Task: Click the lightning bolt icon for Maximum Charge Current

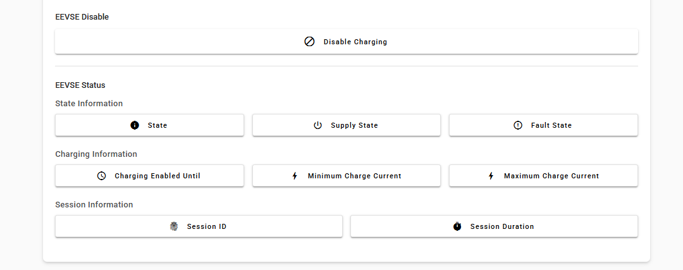Action: (491, 176)
